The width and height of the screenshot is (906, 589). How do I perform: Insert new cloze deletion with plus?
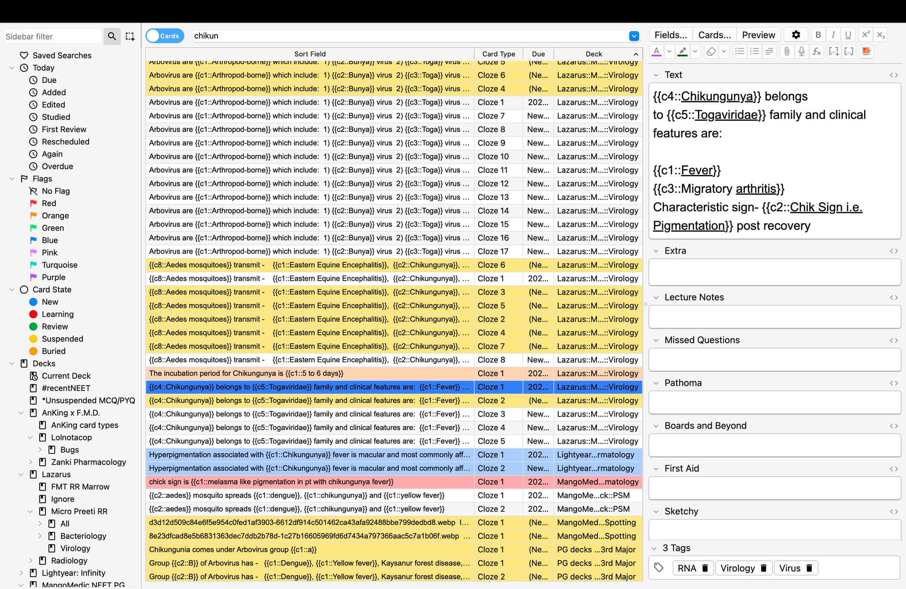pos(834,51)
